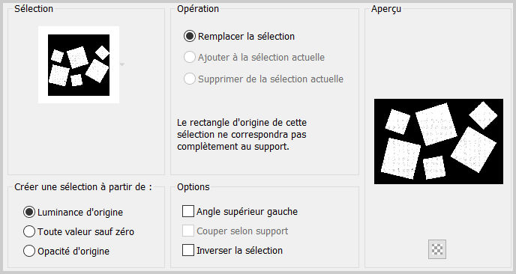Click the Sélection group label
Screen dimensions: 516x274
point(34,9)
